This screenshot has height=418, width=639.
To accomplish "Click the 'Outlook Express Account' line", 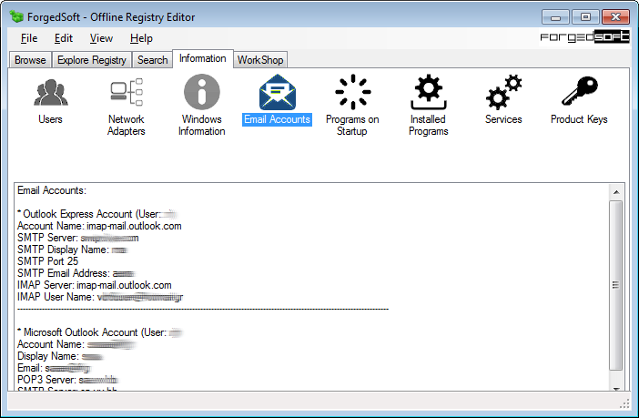I will click(97, 214).
